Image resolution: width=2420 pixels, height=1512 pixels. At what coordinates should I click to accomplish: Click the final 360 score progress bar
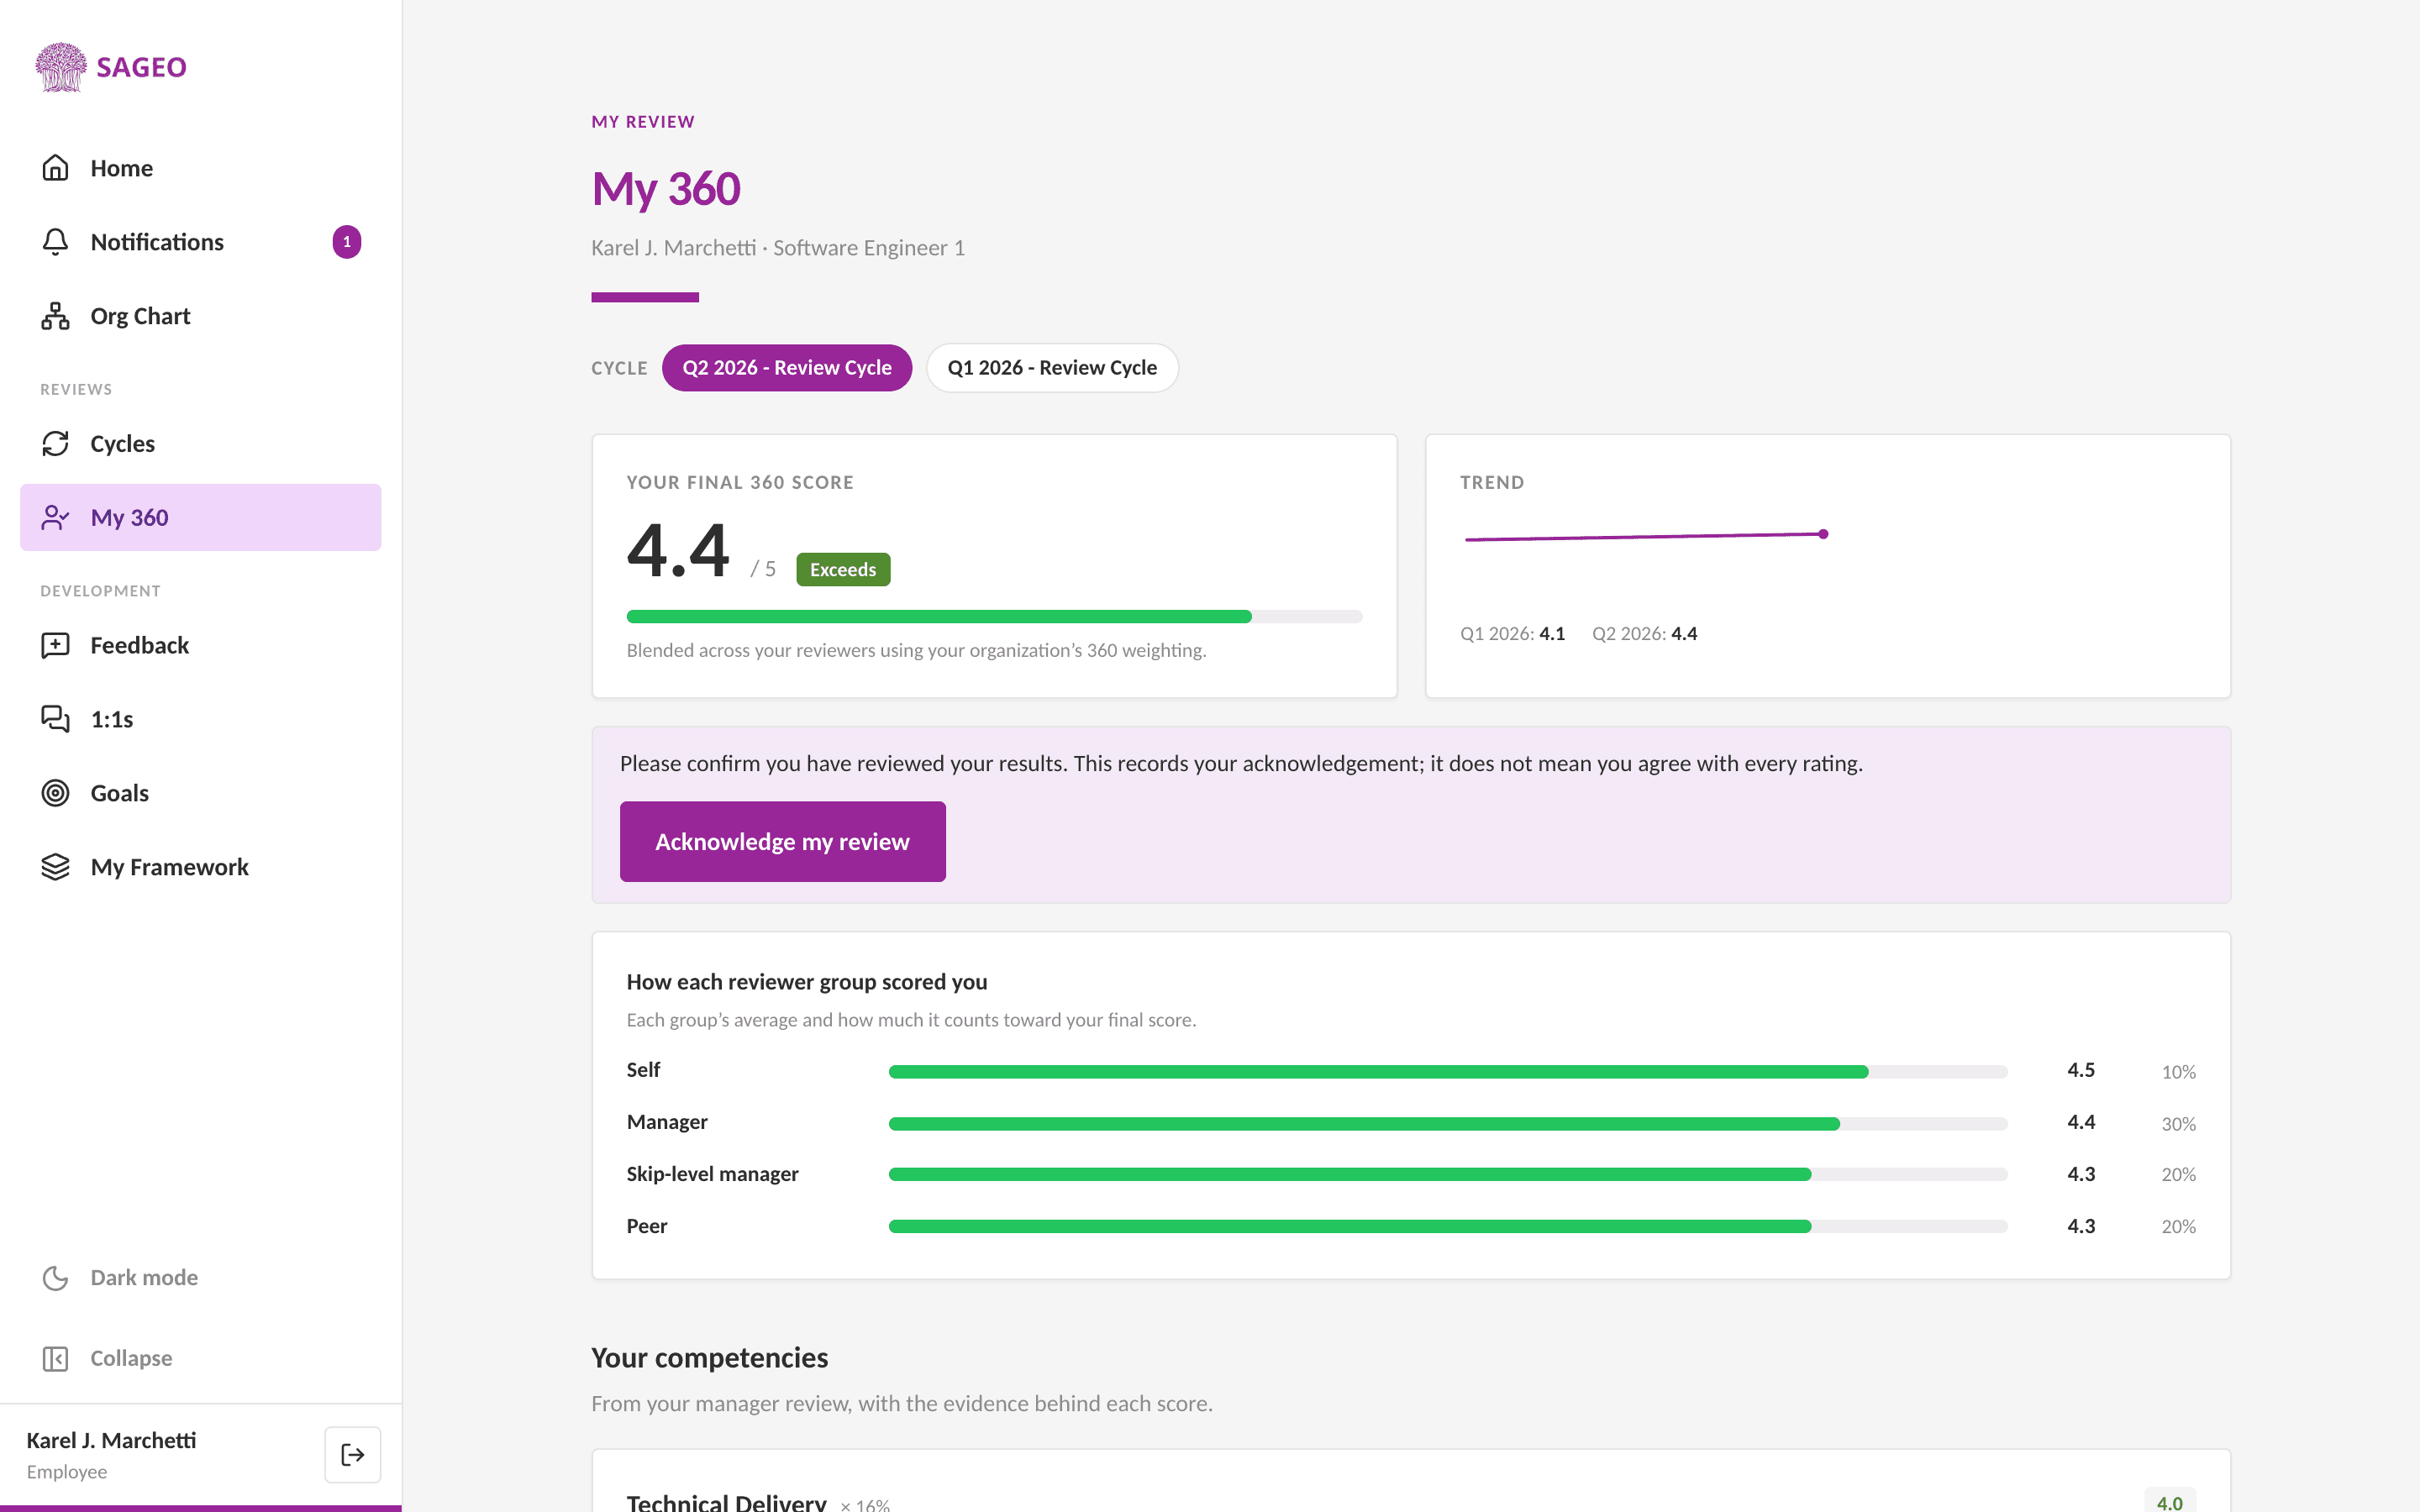tap(994, 617)
